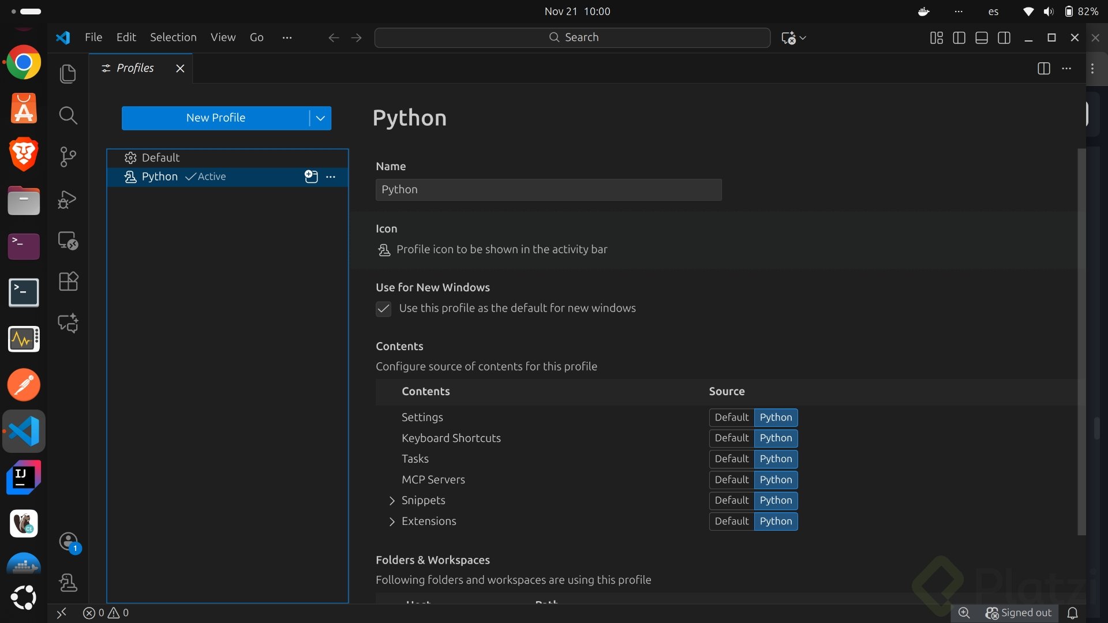Open the Selection menu
Viewport: 1108px width, 623px height.
click(x=173, y=37)
